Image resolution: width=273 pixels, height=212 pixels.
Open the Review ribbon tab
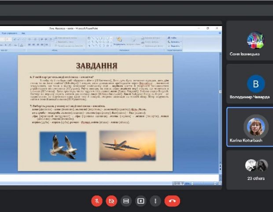[x=9, y=33]
